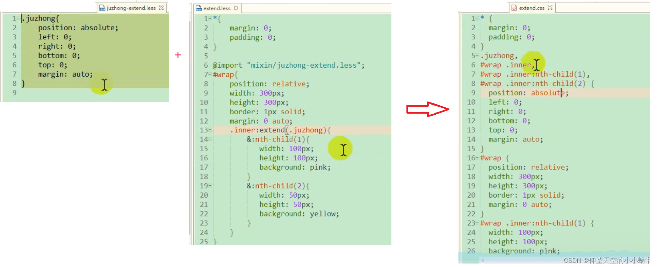Viewport: 657px width, 267px height.
Task: Click '#wrap .inner:nth-child(1),' at line 7 in extend.css
Action: 535,74
